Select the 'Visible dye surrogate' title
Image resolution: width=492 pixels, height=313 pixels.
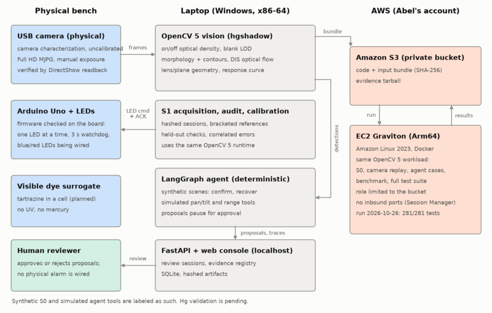point(59,186)
